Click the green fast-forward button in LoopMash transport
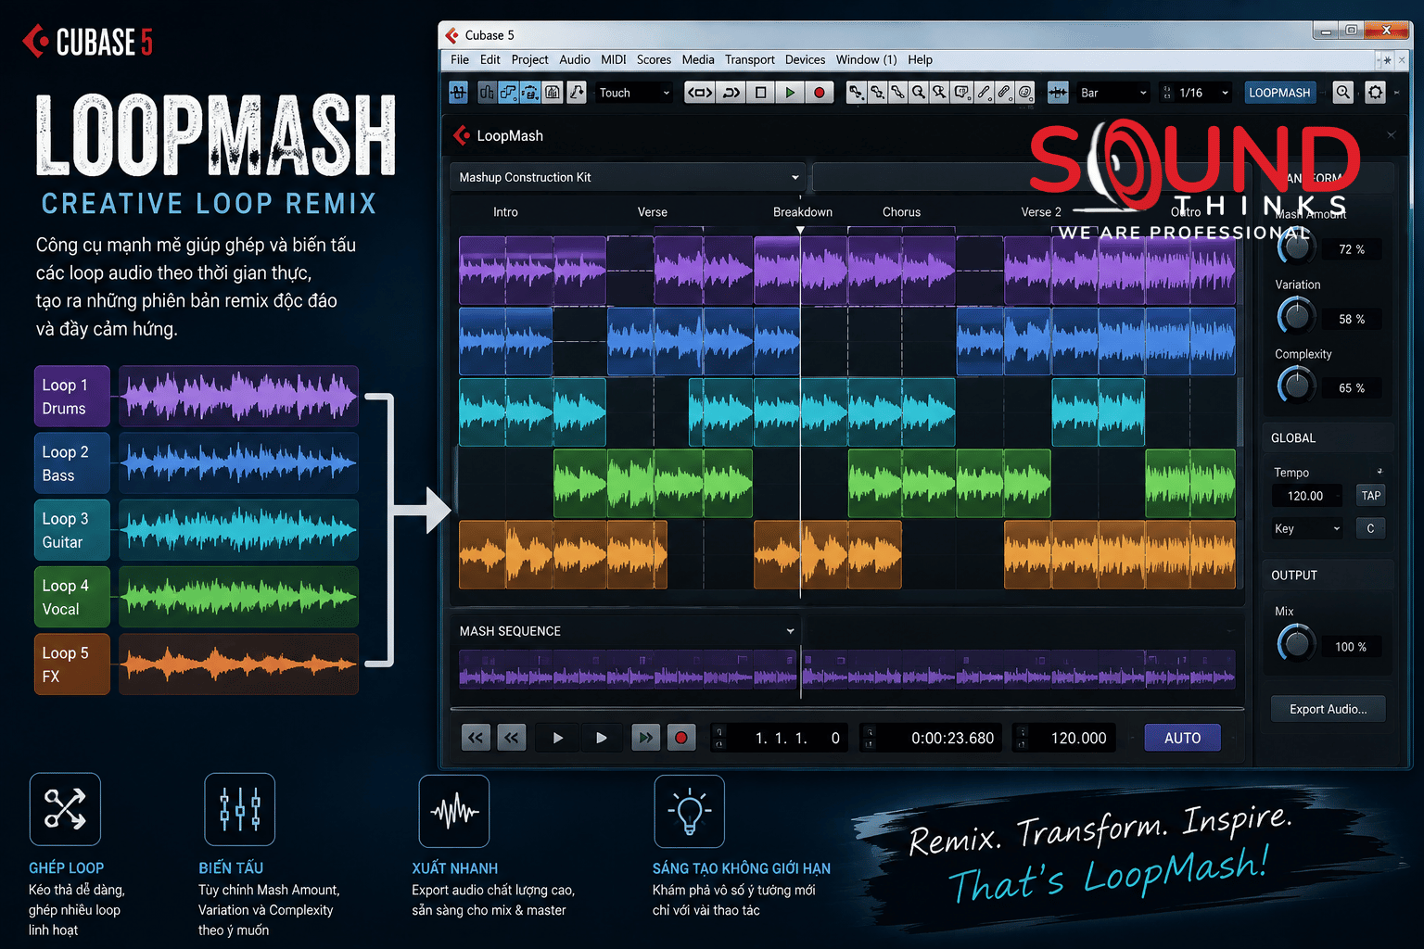Screen dimensions: 1424x949 pyautogui.click(x=645, y=738)
